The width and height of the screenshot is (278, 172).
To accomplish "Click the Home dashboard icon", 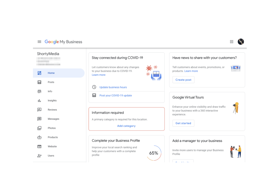I will tap(39, 73).
